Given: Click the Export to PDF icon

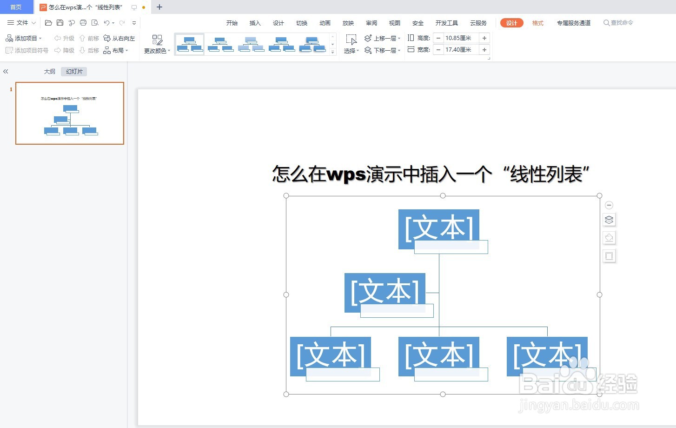Looking at the screenshot, I should pyautogui.click(x=72, y=23).
